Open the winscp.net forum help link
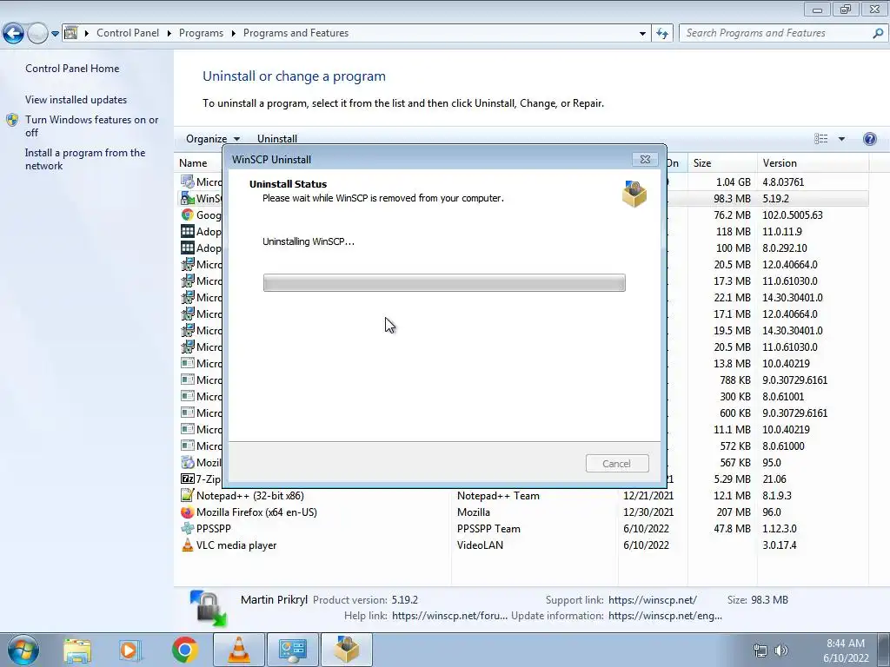890x667 pixels. point(449,616)
